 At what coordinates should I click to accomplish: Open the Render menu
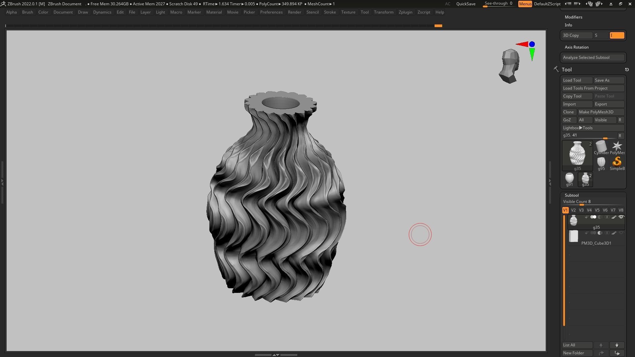click(x=294, y=12)
